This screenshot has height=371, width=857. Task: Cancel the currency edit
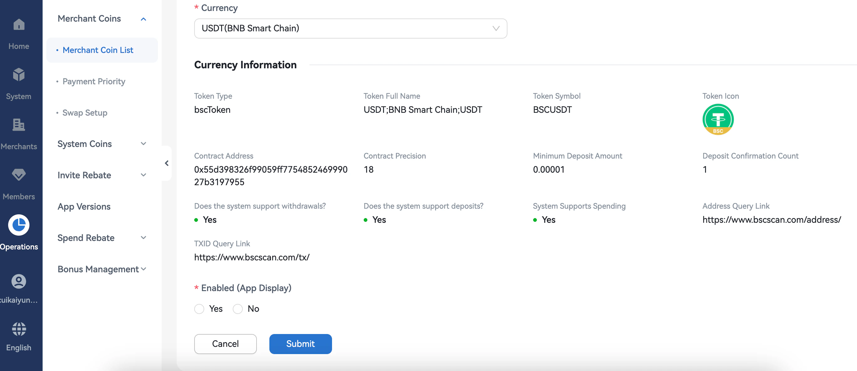pyautogui.click(x=225, y=344)
